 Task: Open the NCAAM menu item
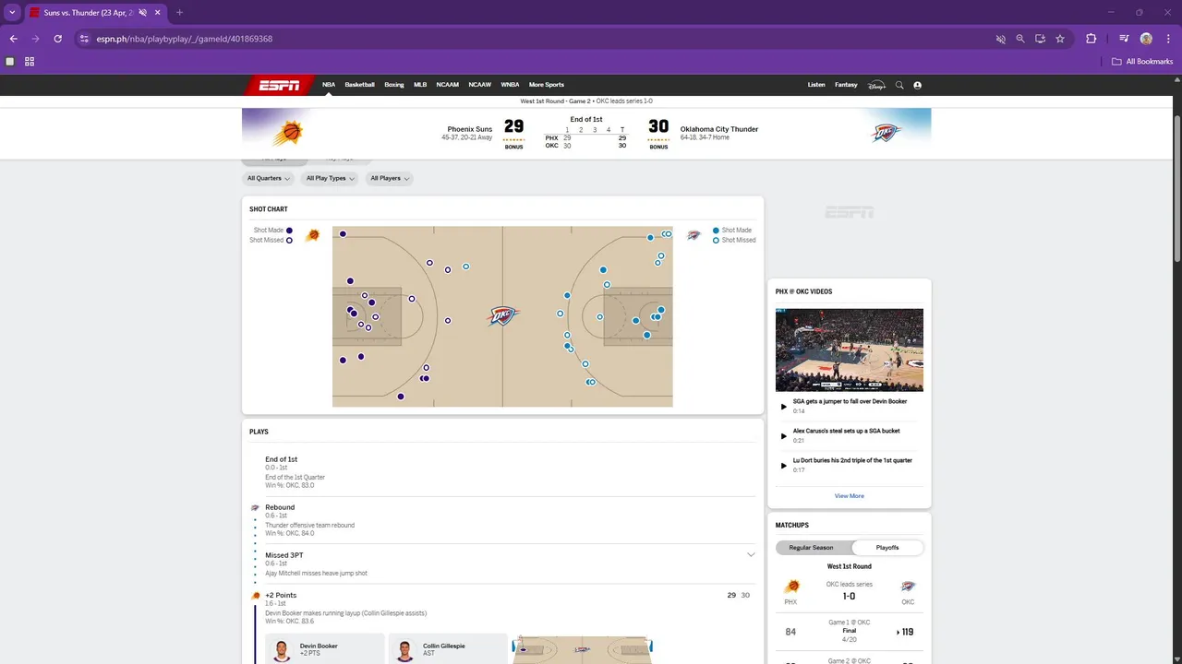448,85
